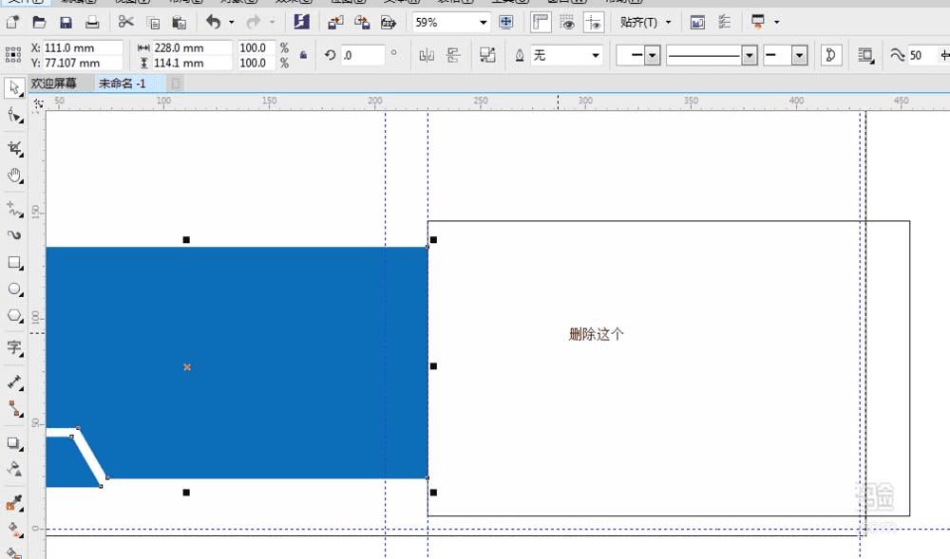Toggle the show guidelines button
Viewport: 950px width, 559px height.
(x=594, y=22)
